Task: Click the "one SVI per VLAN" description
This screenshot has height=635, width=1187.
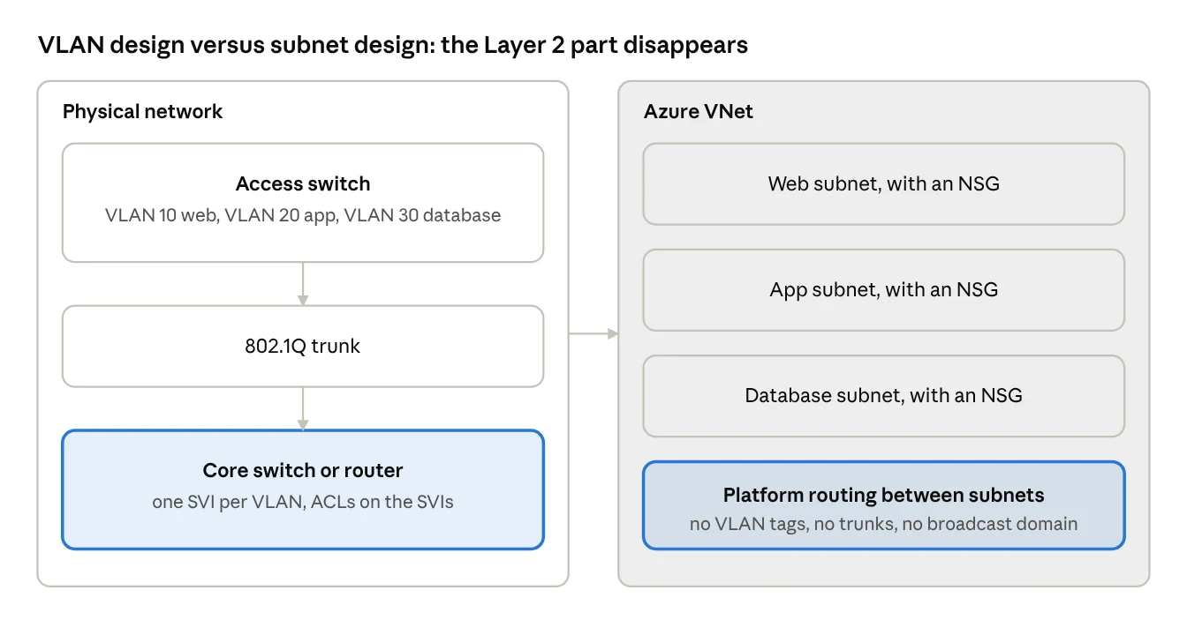Action: tap(303, 503)
